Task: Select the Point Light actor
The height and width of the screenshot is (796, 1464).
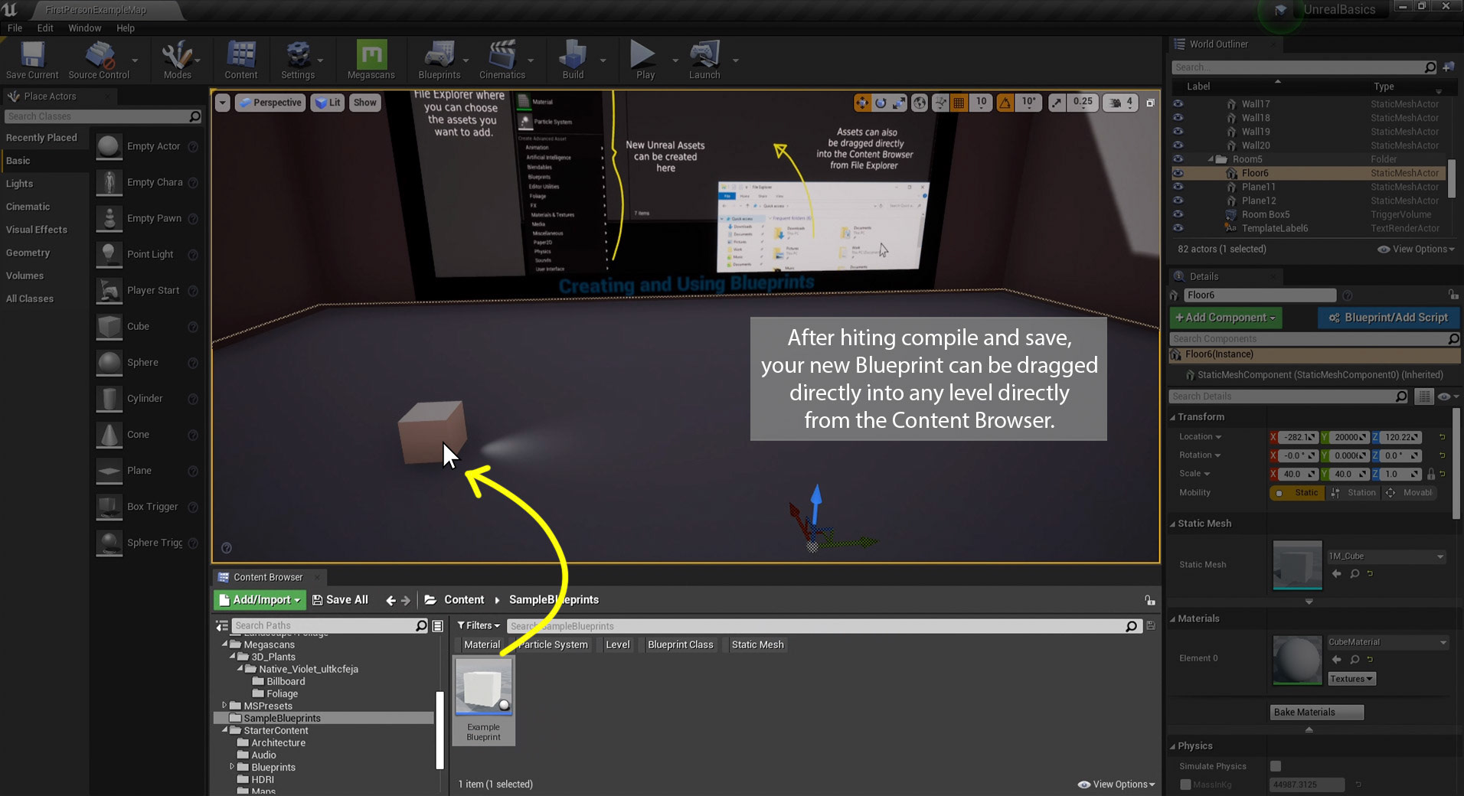Action: [x=147, y=254]
